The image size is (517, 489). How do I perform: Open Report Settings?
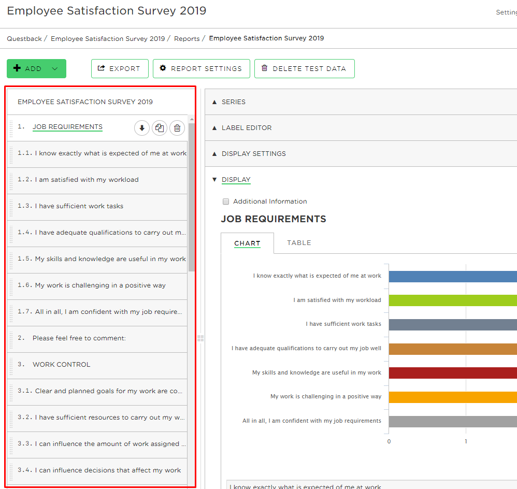(x=202, y=68)
